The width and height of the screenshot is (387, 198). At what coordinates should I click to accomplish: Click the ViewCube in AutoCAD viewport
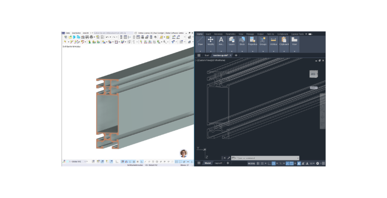pyautogui.click(x=313, y=74)
